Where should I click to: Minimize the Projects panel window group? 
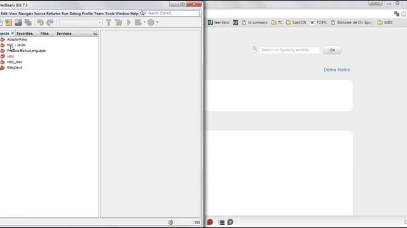[95, 34]
